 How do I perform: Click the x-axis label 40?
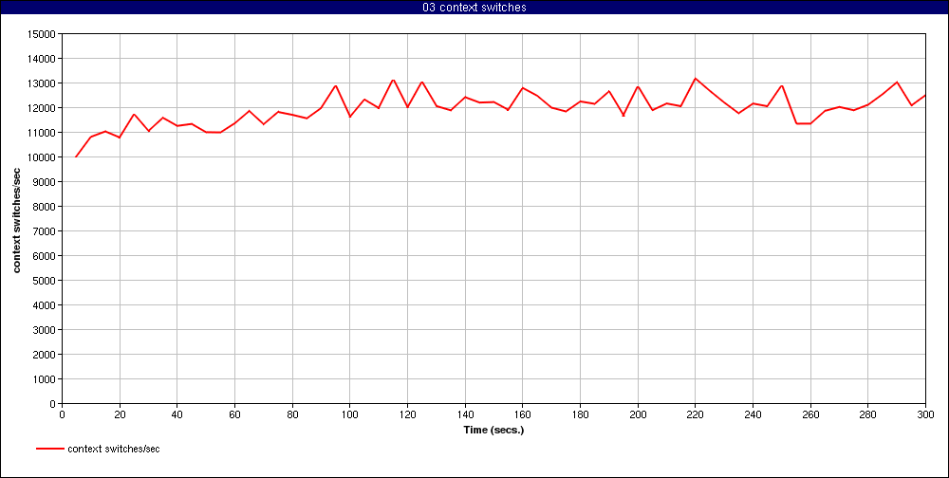177,415
